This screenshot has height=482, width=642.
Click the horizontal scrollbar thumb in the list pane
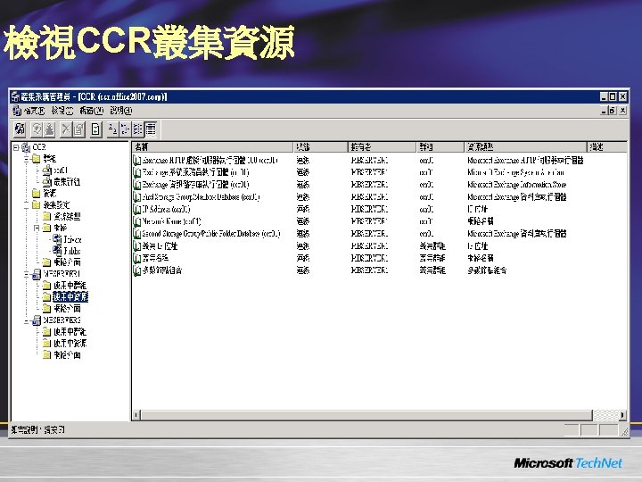tap(366, 415)
